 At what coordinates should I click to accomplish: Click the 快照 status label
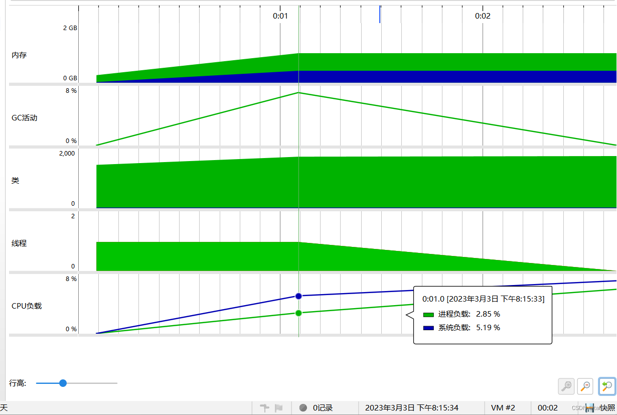tap(607, 408)
